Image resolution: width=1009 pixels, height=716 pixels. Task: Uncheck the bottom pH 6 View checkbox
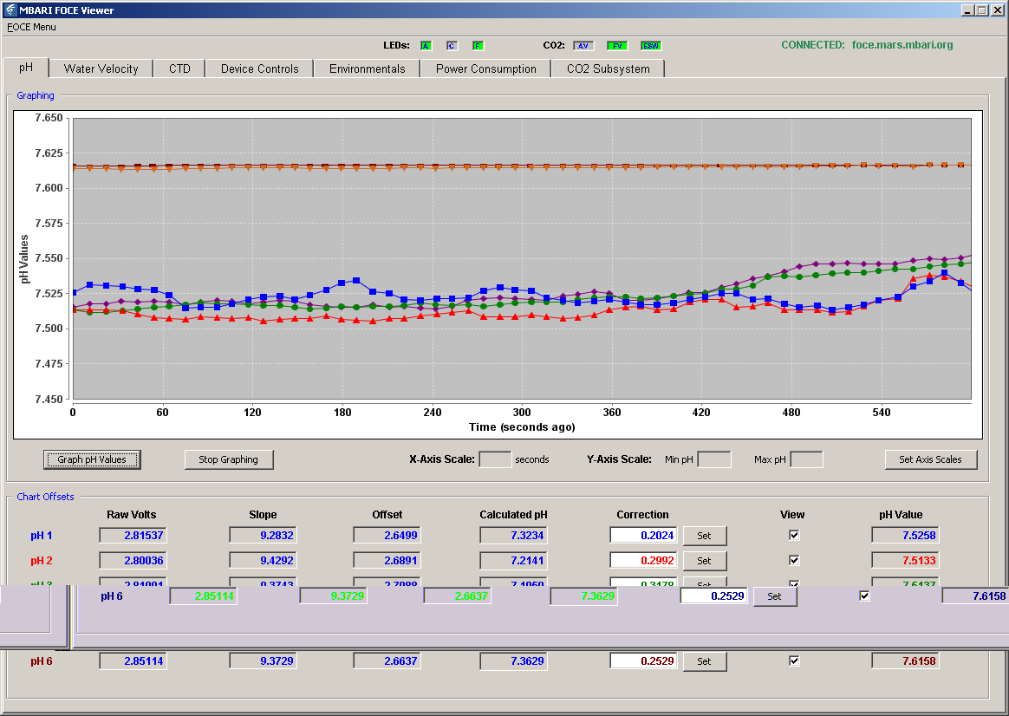point(794,661)
